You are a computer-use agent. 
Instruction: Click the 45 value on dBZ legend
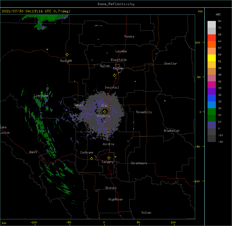point(220,75)
